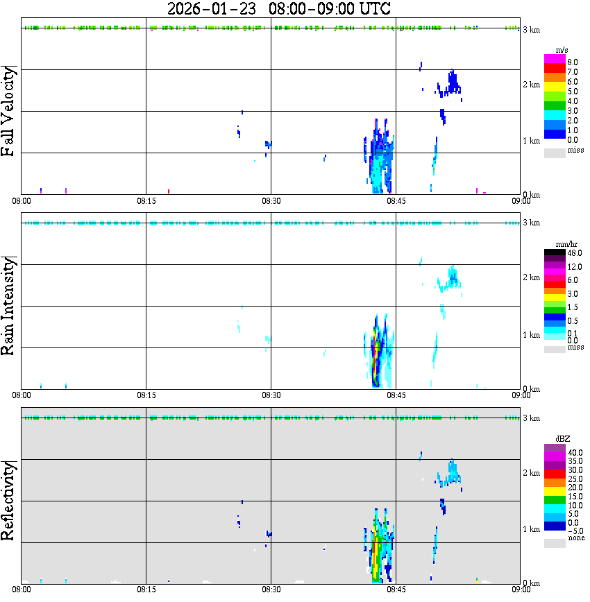Click the yellow swatch in the m/s legend

pyautogui.click(x=555, y=87)
